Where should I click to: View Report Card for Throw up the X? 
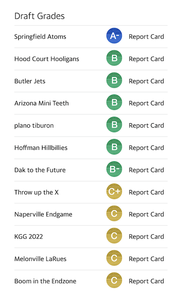tap(146, 192)
